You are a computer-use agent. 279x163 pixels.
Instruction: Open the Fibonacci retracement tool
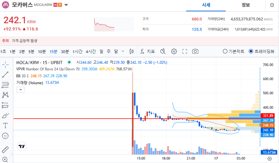[x=5, y=85]
